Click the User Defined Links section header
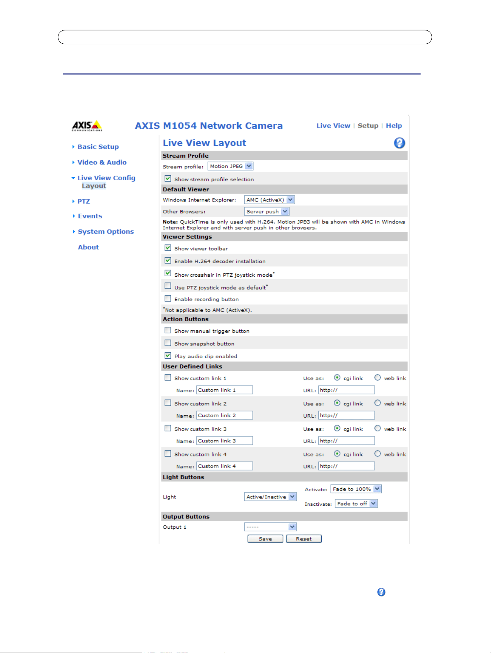The width and height of the screenshot is (491, 653). click(x=285, y=366)
